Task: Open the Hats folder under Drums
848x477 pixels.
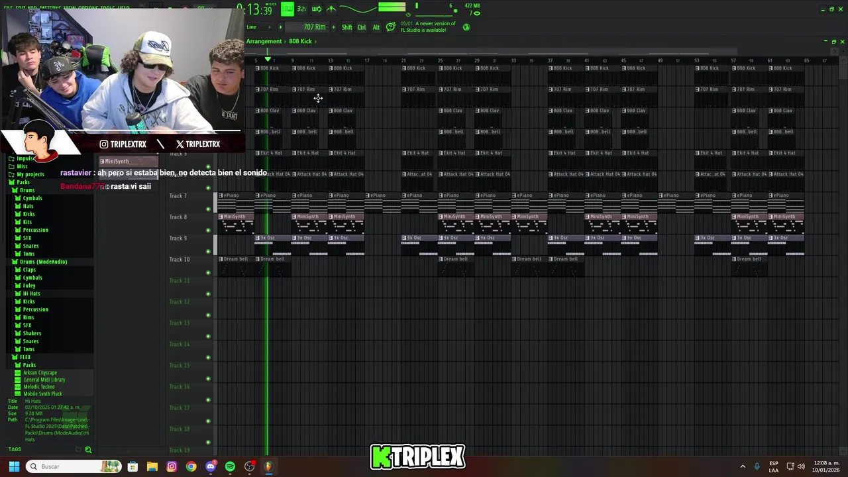Action: [x=28, y=206]
